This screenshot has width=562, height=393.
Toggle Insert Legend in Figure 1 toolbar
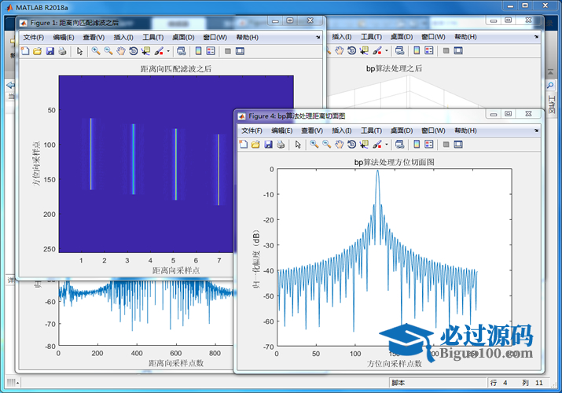tap(211, 51)
